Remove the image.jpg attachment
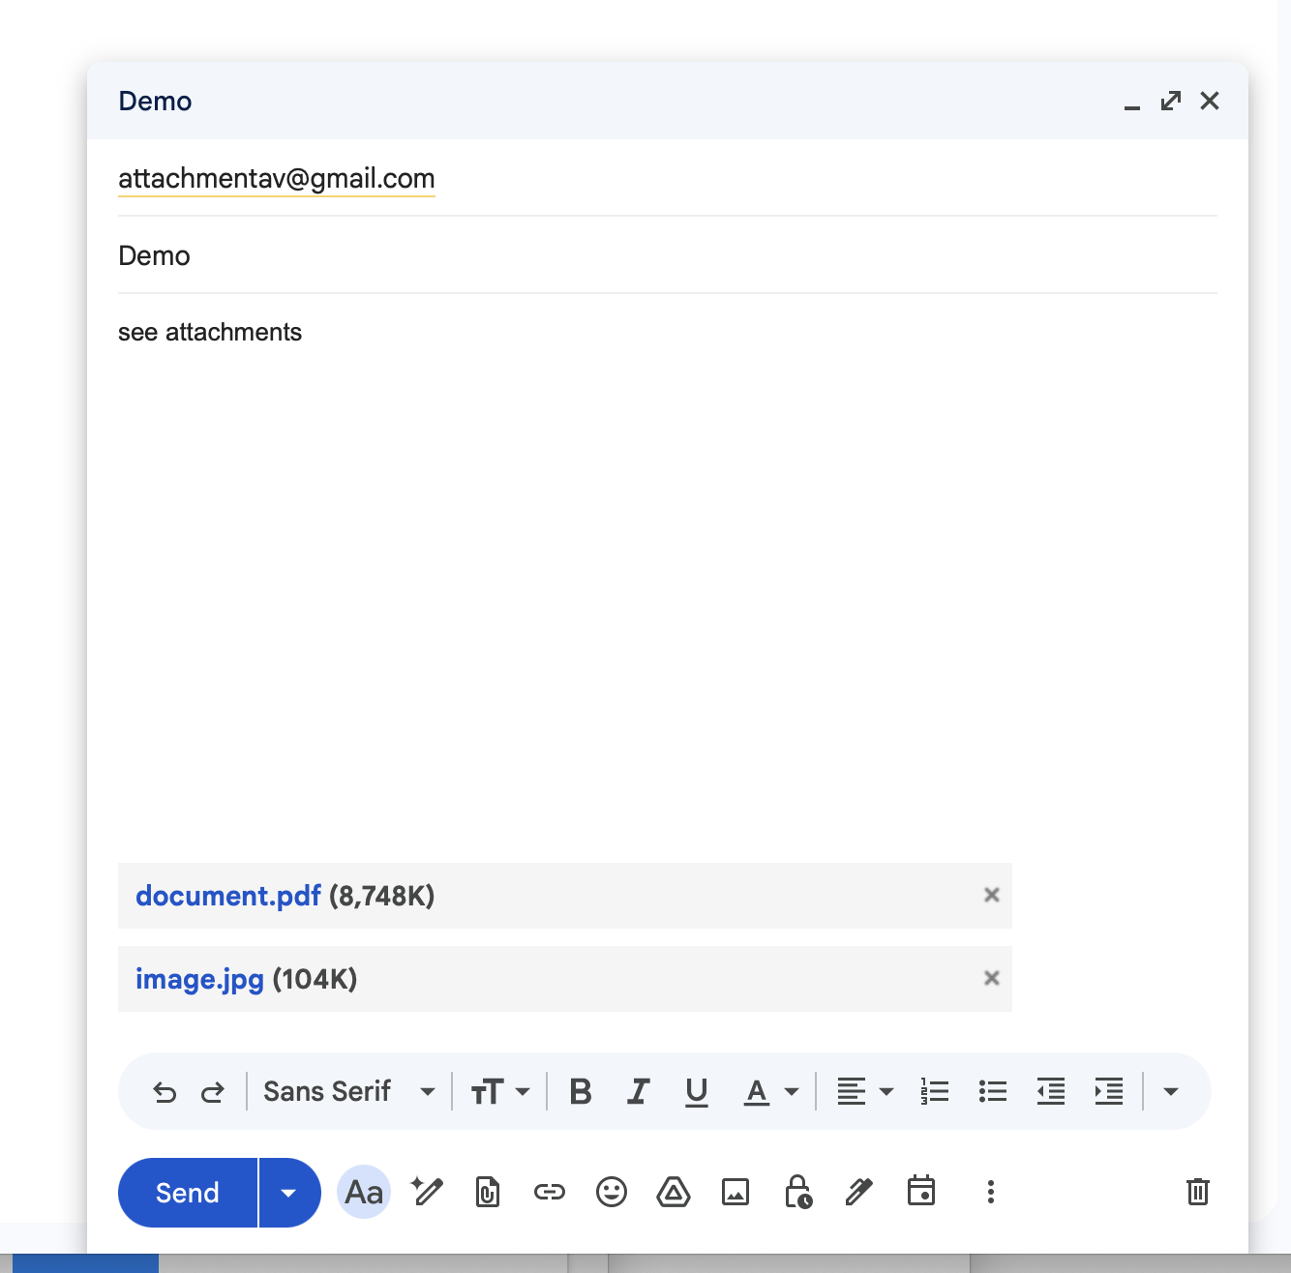Screen dimensions: 1291x1273 pos(991,978)
